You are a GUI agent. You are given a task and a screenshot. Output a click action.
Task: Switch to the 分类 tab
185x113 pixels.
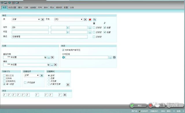tap(72, 8)
